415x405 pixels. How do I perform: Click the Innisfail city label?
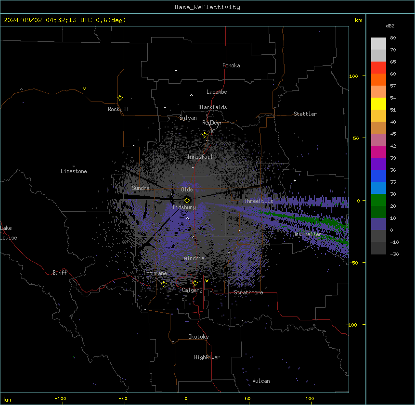[200, 157]
